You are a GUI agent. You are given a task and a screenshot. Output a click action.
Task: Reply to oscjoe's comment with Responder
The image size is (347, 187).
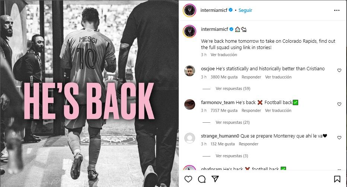pyautogui.click(x=251, y=77)
